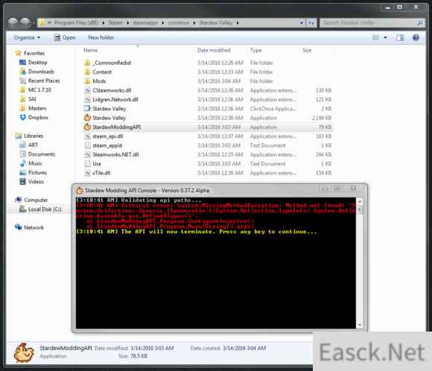Click the Open toolbar button
The width and height of the screenshot is (432, 371).
click(x=65, y=38)
